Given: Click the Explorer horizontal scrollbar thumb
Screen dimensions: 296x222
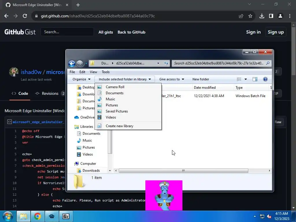Looking at the screenshot, I should pyautogui.click(x=184, y=171).
